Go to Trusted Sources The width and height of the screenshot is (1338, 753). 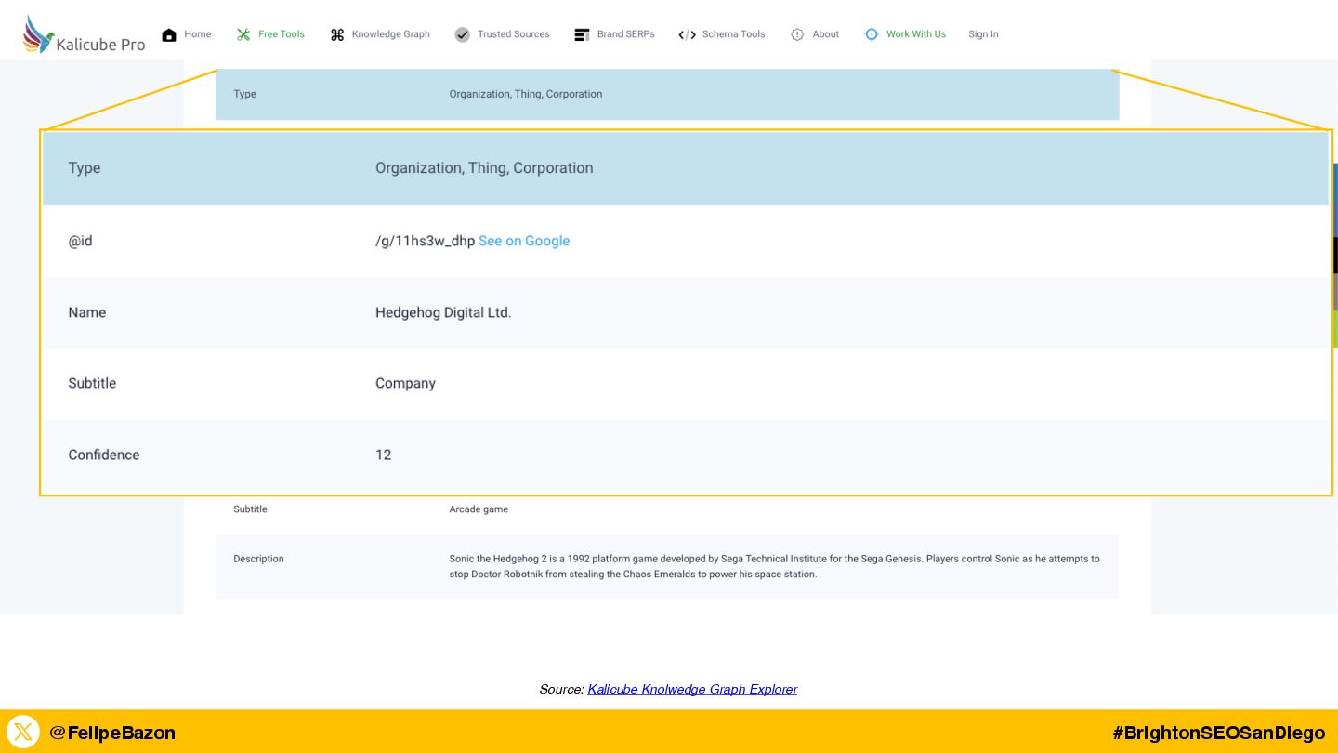click(514, 34)
